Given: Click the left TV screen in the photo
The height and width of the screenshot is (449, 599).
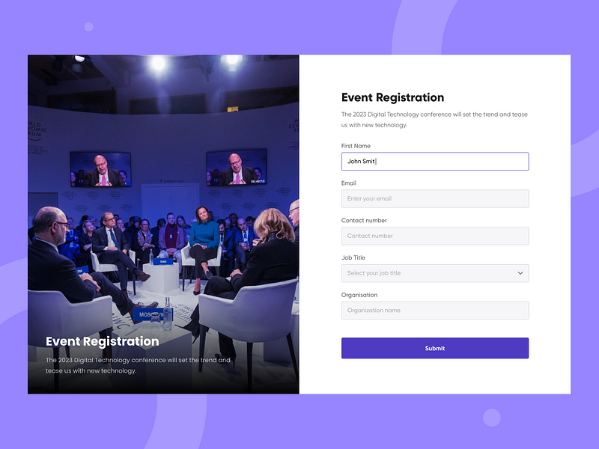Looking at the screenshot, I should 100,169.
